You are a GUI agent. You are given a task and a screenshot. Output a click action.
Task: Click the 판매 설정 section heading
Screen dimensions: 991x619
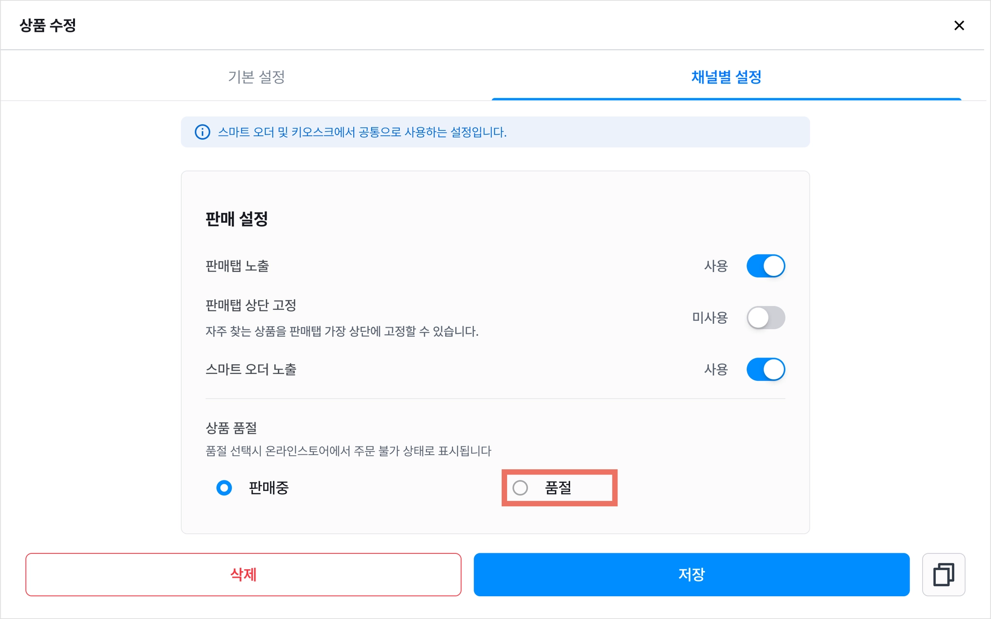[237, 219]
